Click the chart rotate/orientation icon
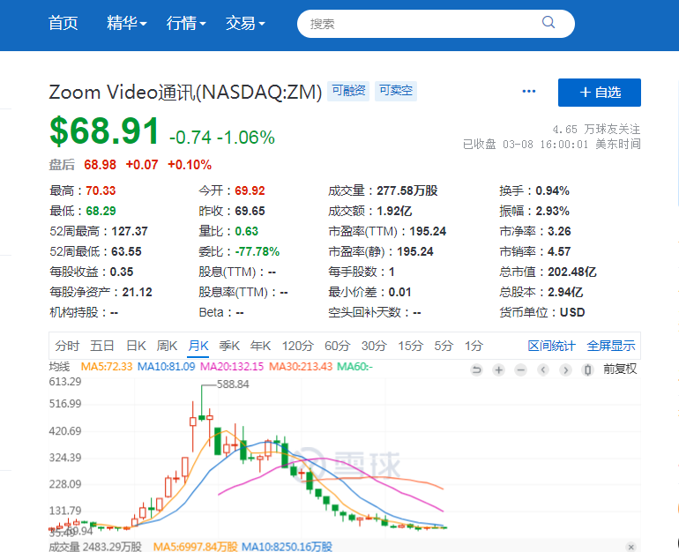The width and height of the screenshot is (679, 552). [x=587, y=369]
